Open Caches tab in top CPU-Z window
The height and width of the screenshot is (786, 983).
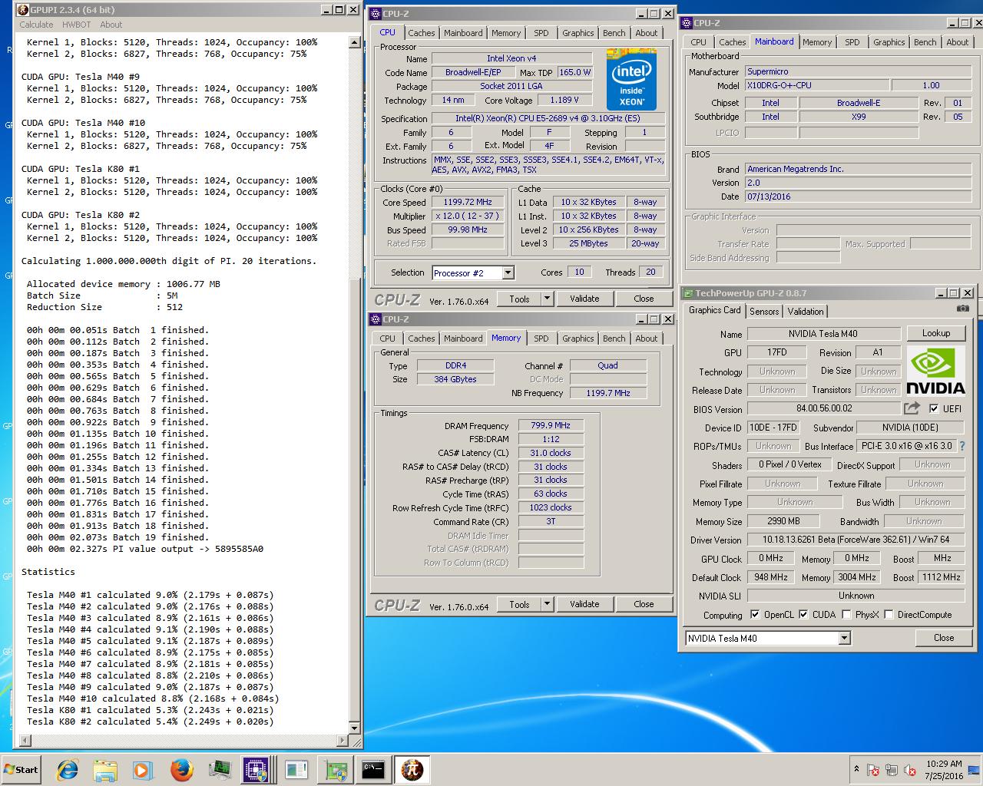pos(422,33)
